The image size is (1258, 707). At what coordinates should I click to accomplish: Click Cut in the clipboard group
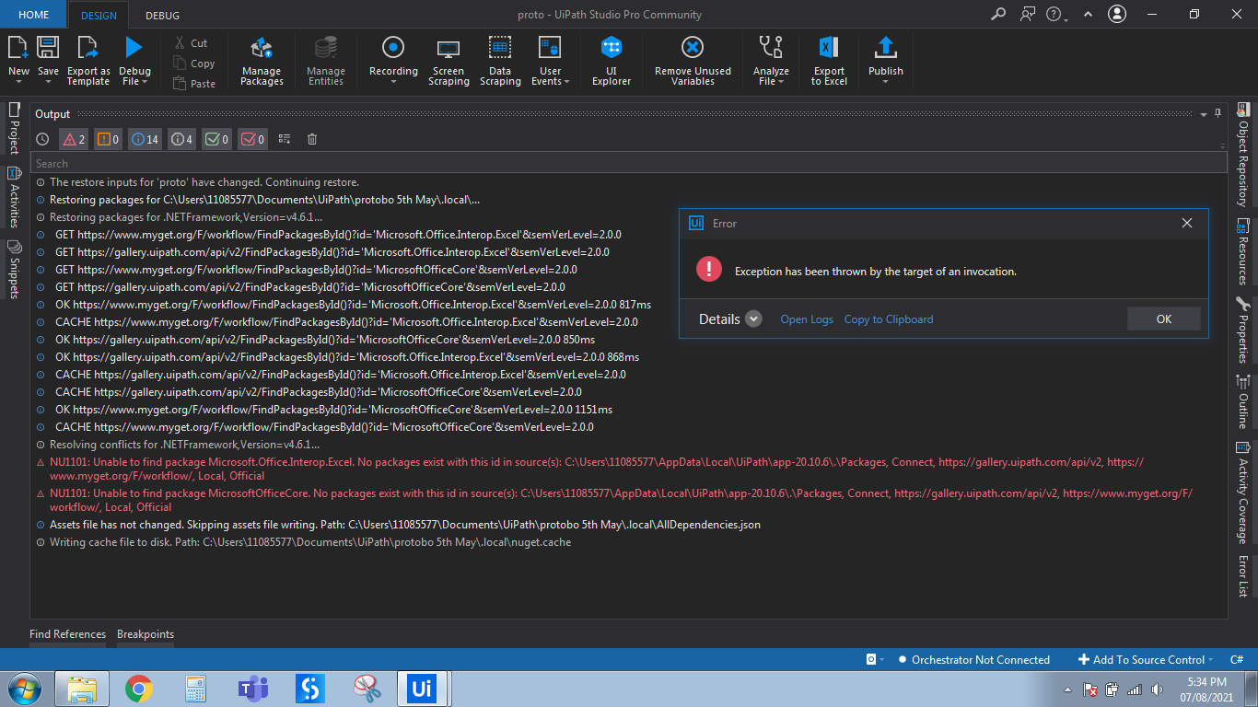tap(192, 43)
